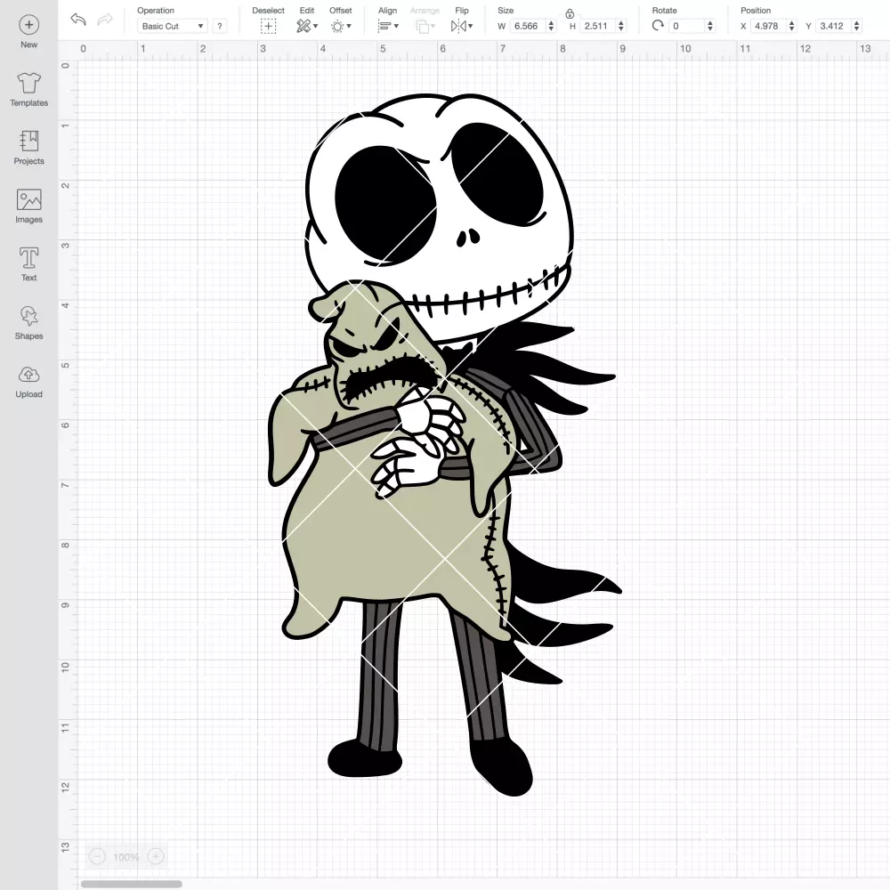Adjust the Y position stepper arrows
Image resolution: width=890 pixels, height=890 pixels.
(x=857, y=26)
